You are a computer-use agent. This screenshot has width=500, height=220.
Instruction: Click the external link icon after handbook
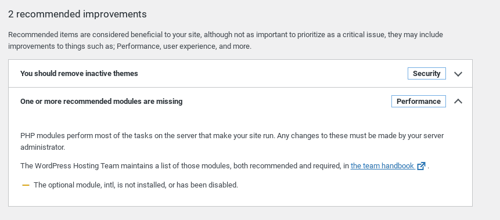[x=421, y=166]
